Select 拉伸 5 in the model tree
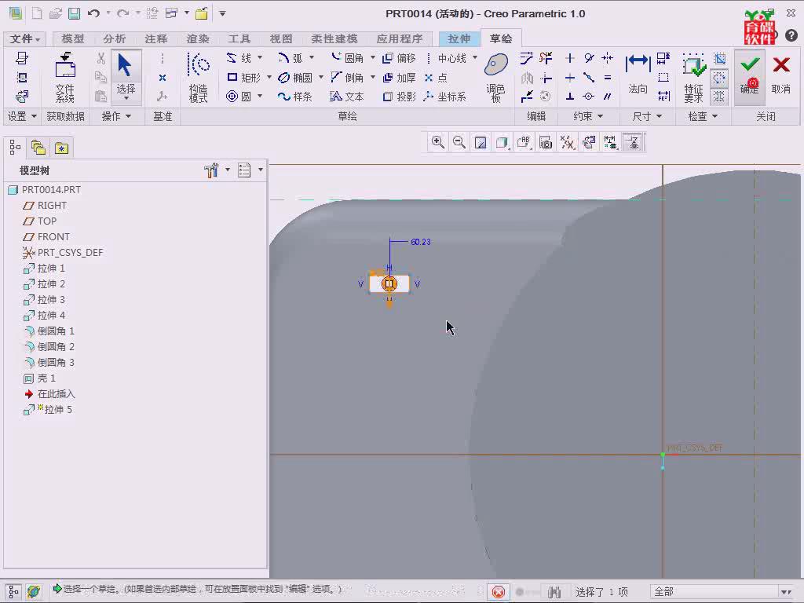Screen dimensions: 804x603 point(48,410)
